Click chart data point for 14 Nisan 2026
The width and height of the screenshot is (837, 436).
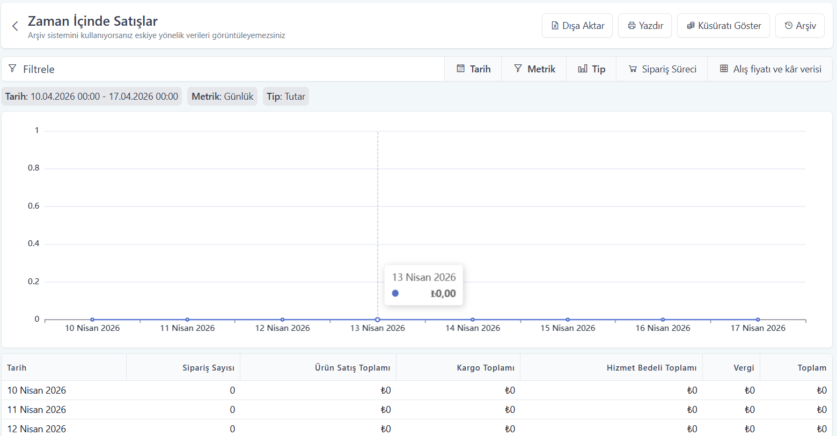coord(473,320)
